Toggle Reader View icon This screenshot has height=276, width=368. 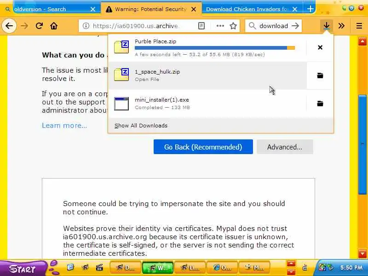[x=201, y=26]
